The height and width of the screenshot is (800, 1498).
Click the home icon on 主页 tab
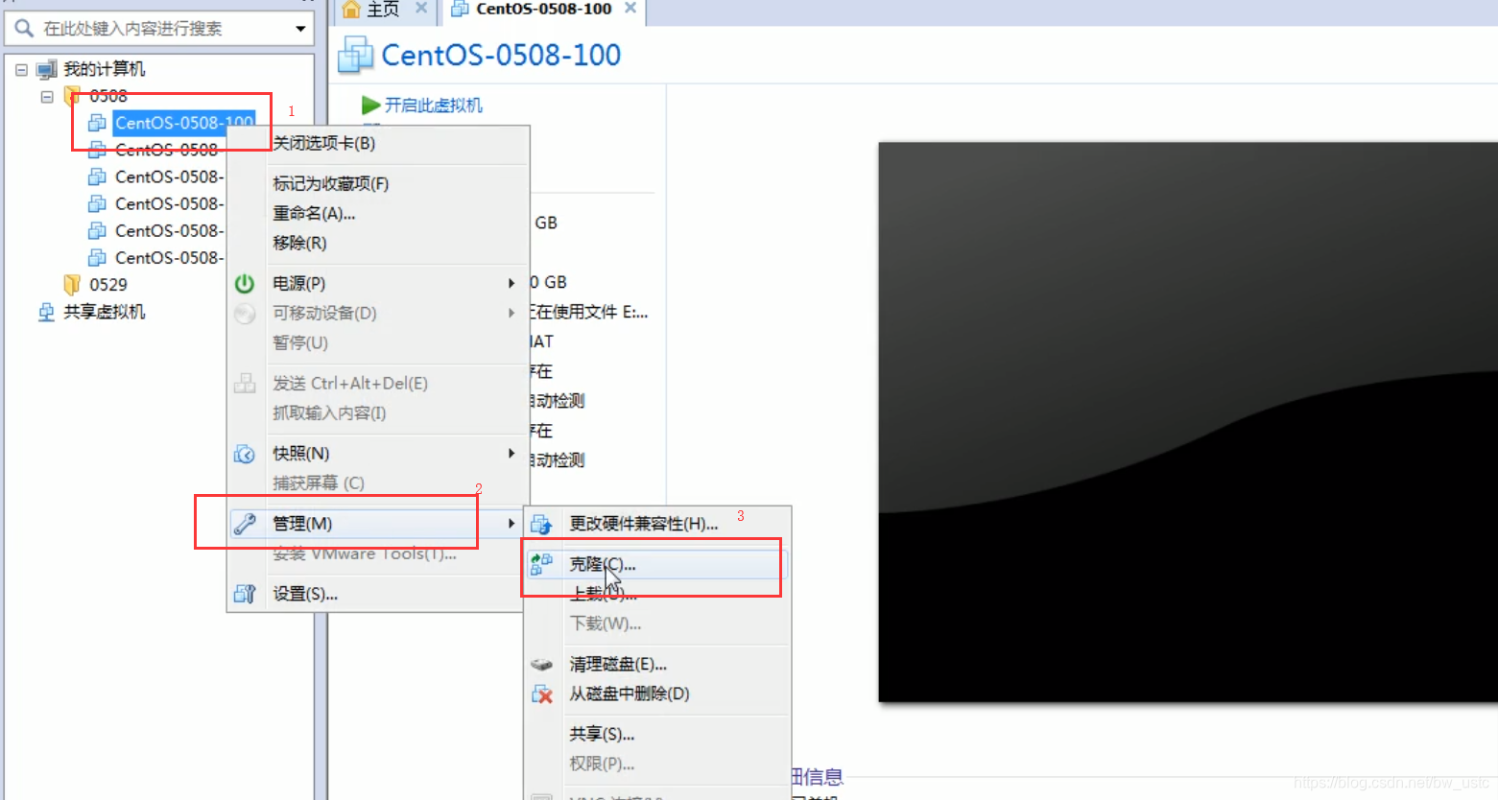tap(351, 10)
